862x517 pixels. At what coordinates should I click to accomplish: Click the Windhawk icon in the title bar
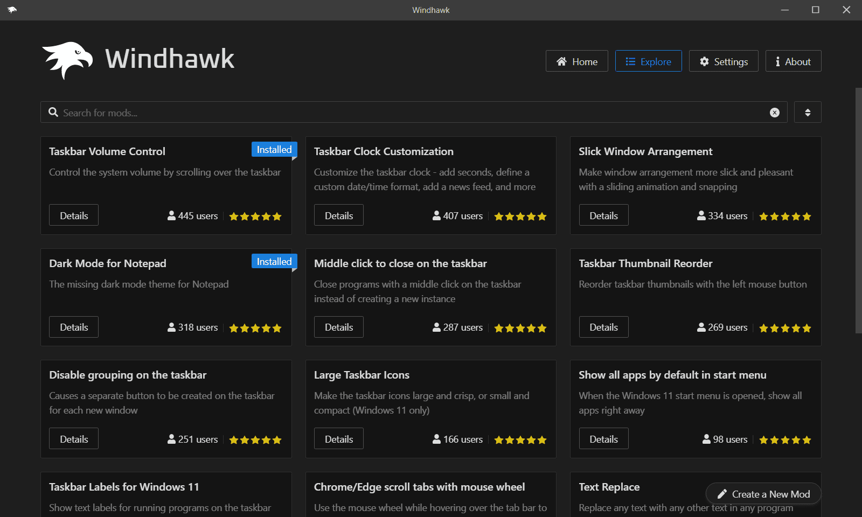point(12,10)
